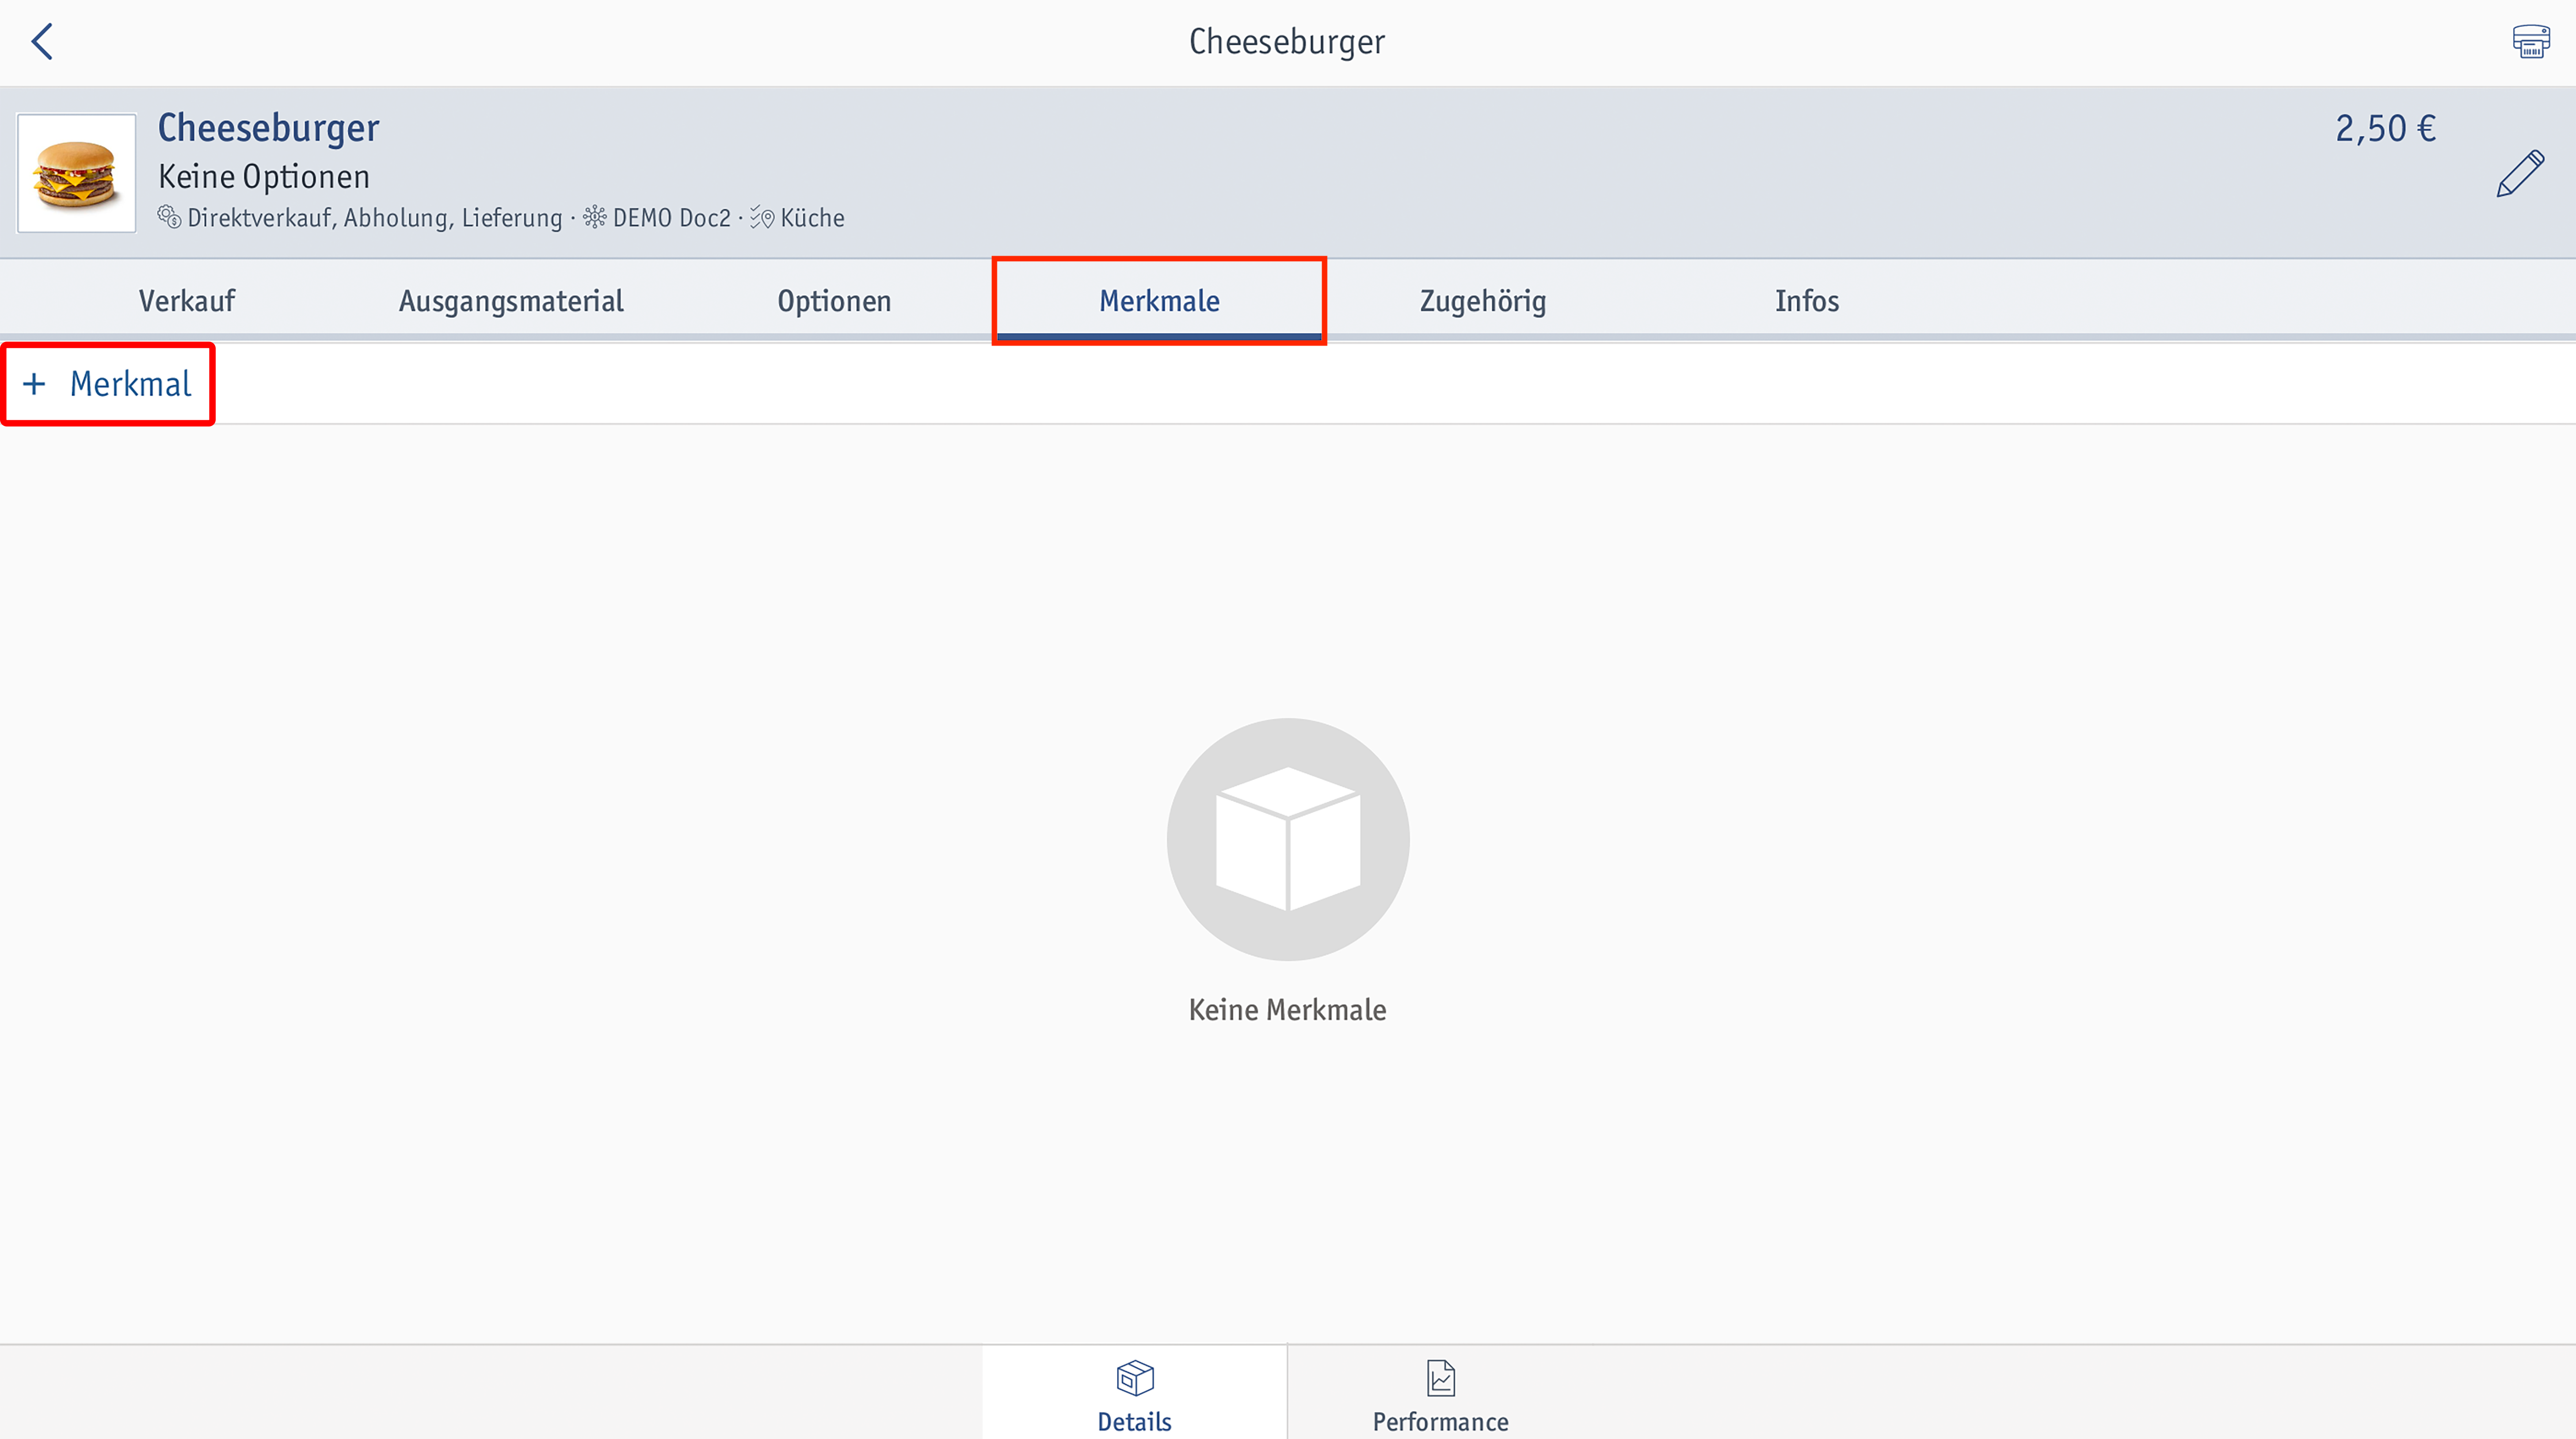Click the DEMO Doc2 label
The width and height of the screenshot is (2576, 1439).
coord(672,218)
